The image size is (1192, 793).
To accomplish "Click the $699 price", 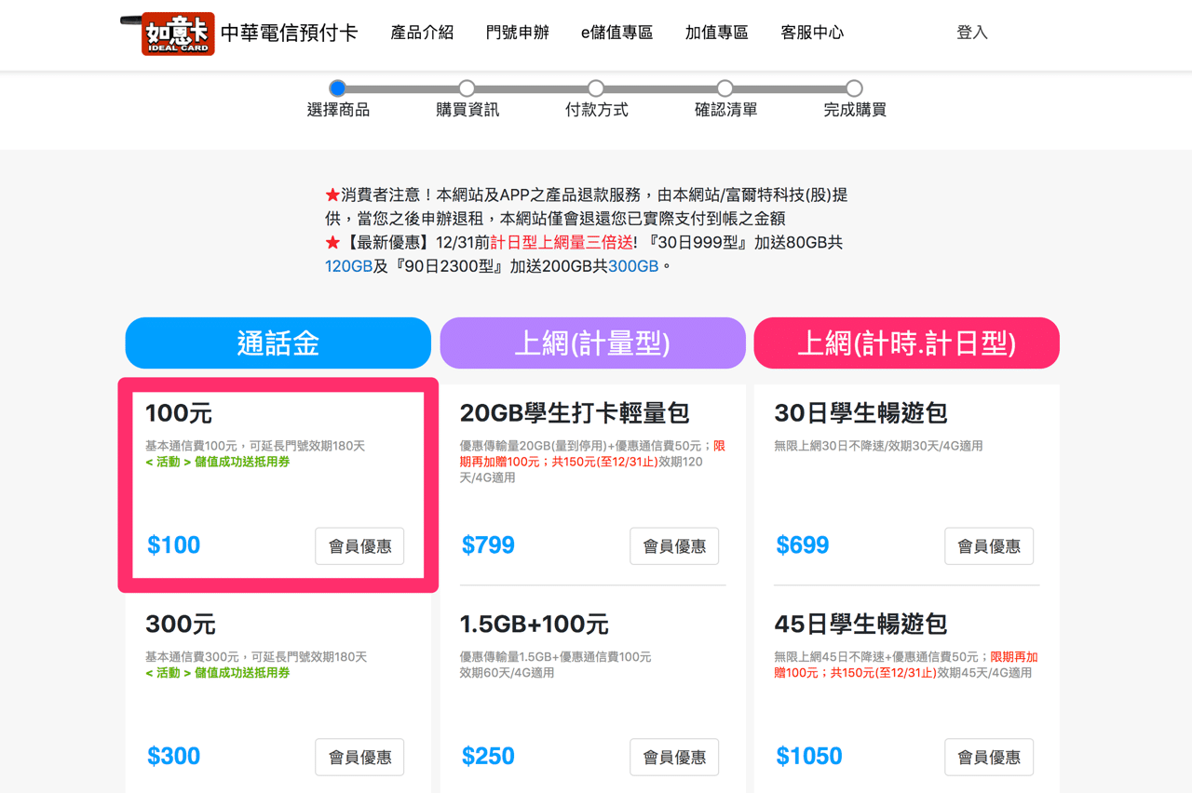I will coord(803,545).
